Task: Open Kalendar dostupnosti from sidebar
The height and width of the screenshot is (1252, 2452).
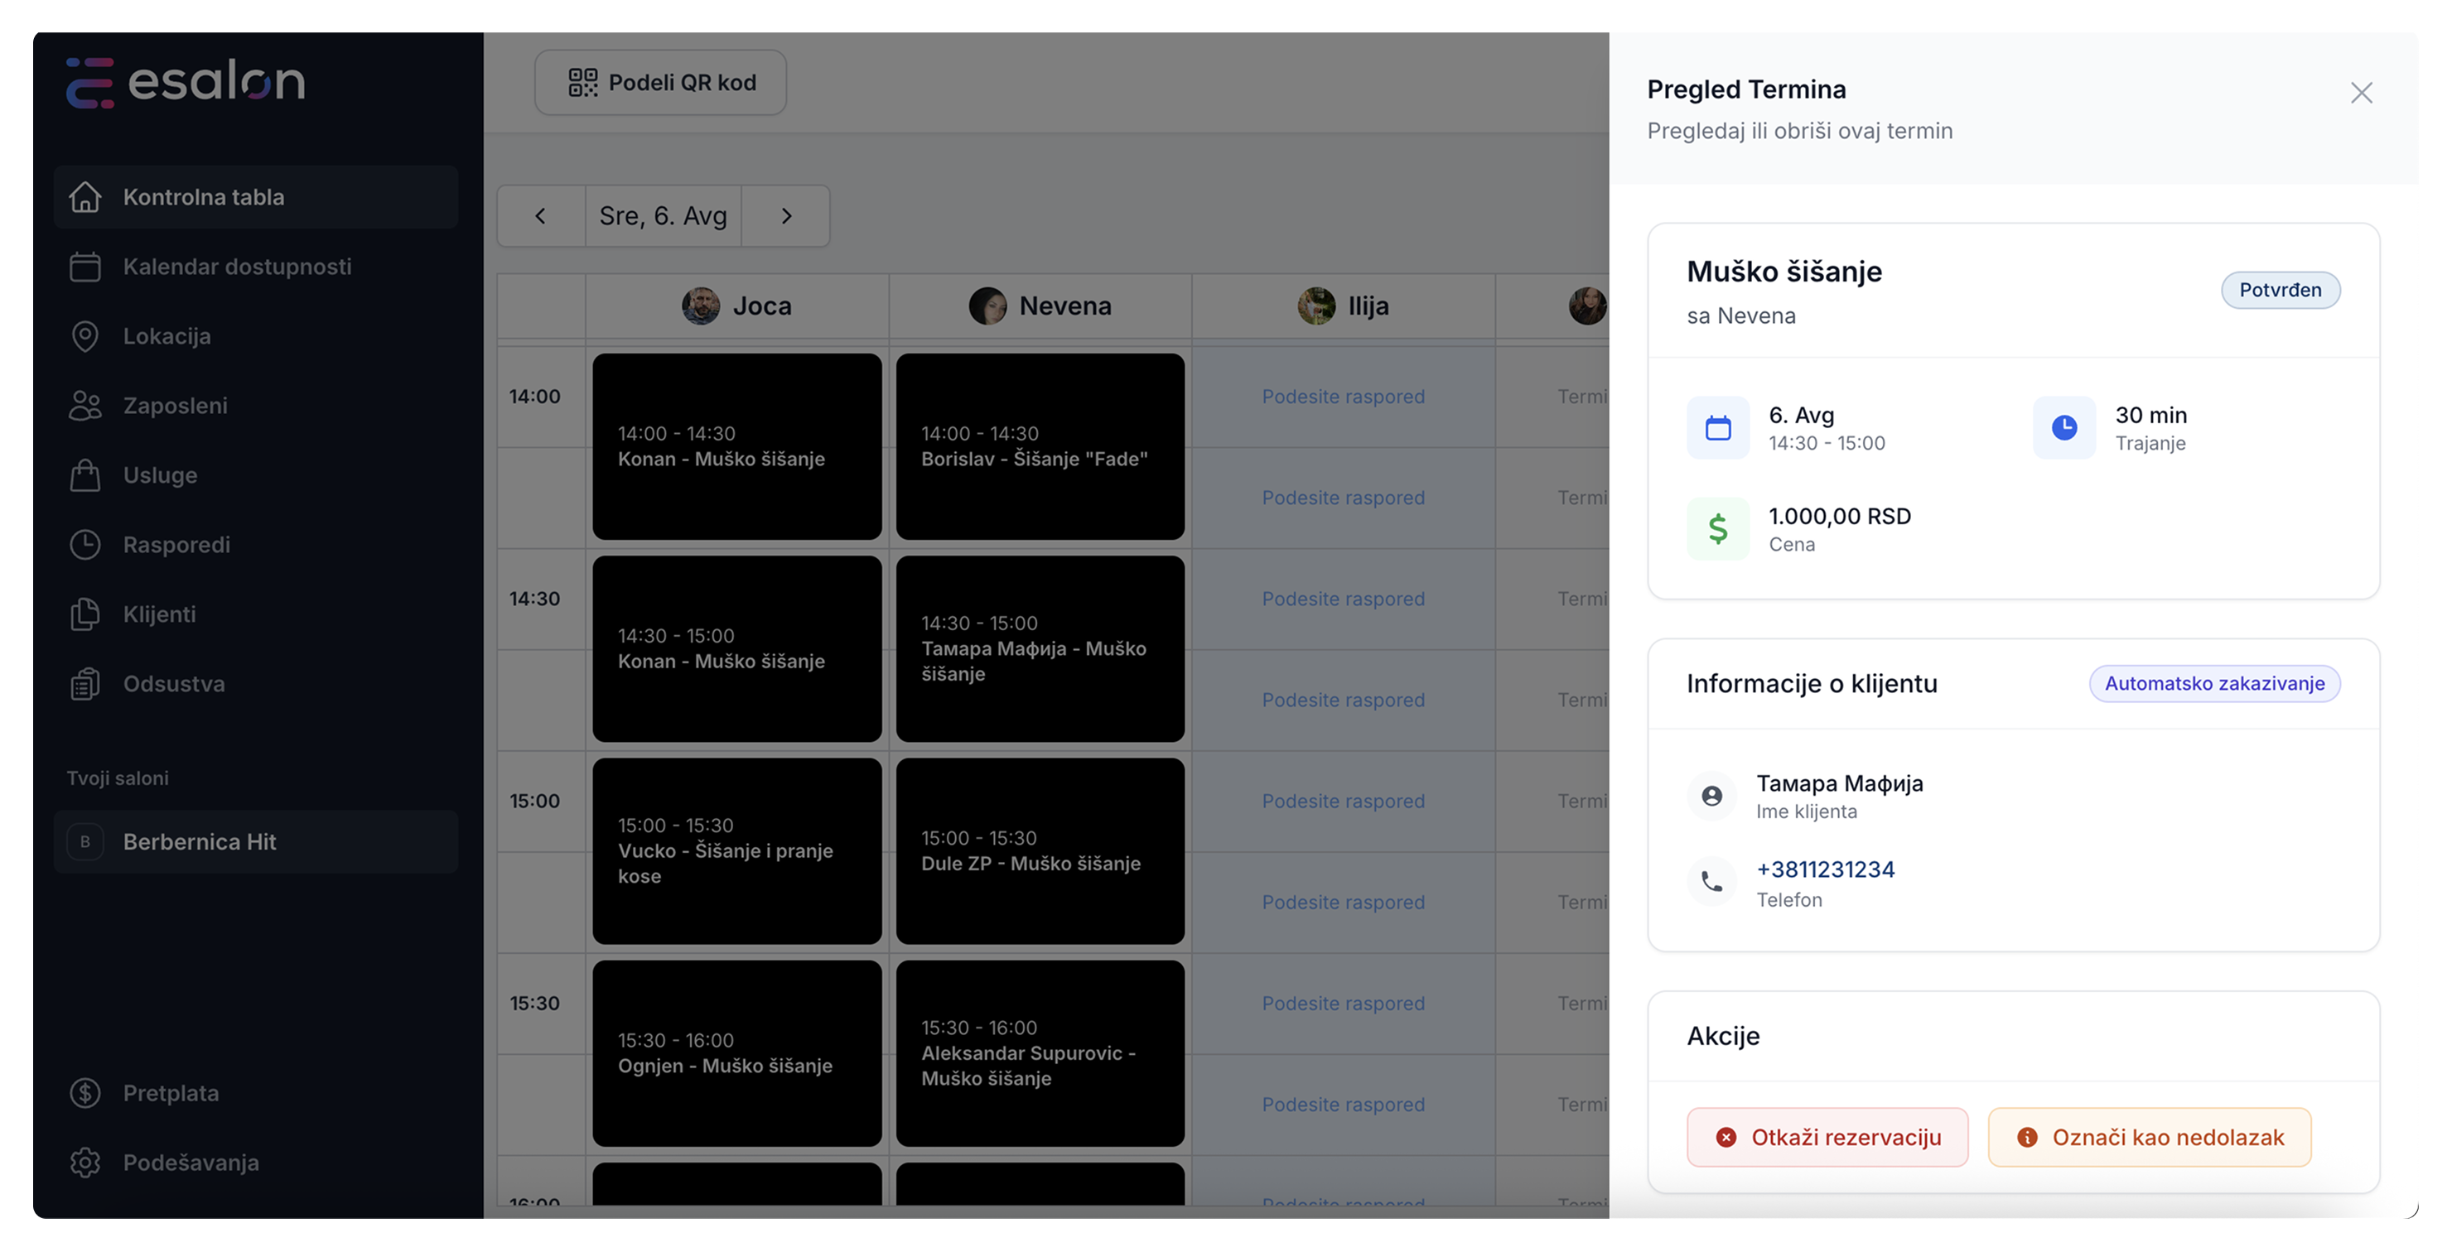Action: click(236, 267)
